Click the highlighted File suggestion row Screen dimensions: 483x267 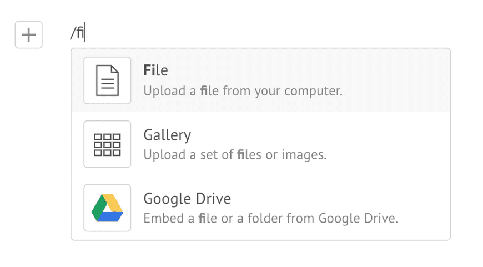point(260,80)
